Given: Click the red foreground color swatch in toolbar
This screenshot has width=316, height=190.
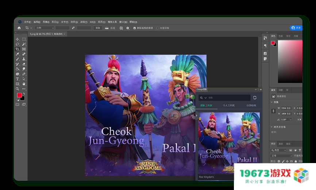Looking at the screenshot, I should [x=19, y=95].
